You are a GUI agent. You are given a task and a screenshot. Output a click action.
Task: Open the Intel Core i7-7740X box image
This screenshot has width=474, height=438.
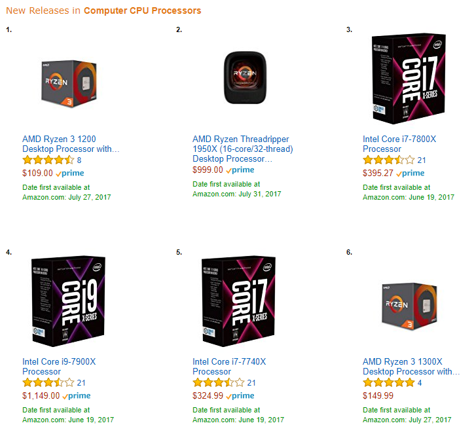[x=238, y=301]
